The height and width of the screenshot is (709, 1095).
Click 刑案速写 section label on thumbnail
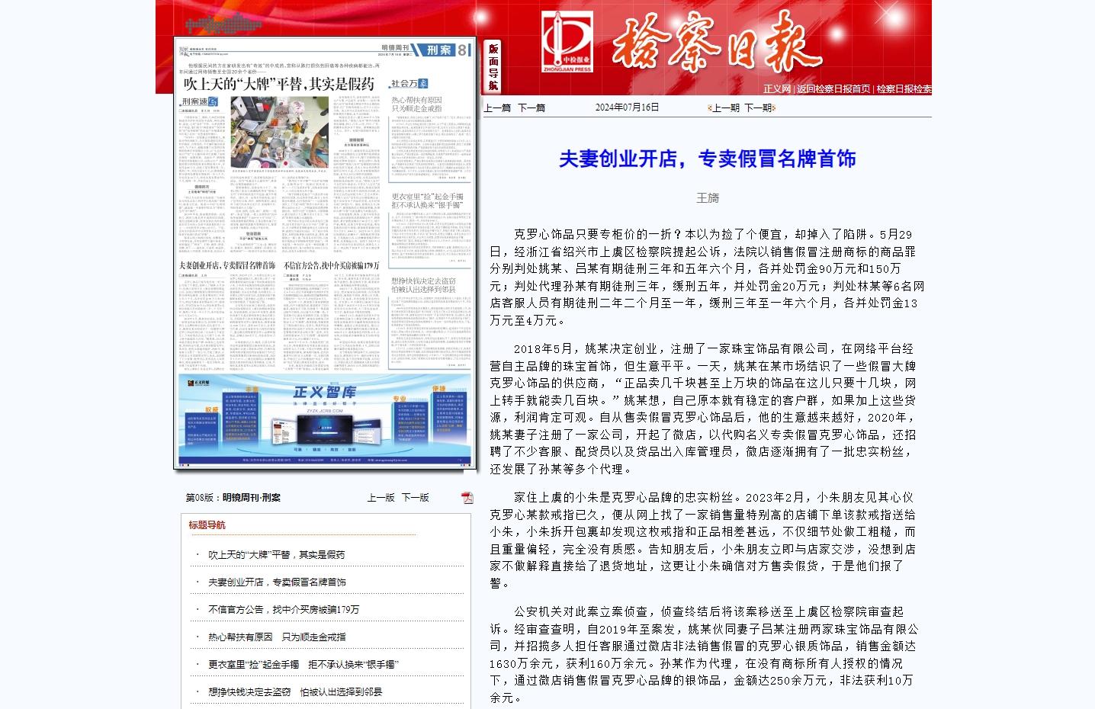pyautogui.click(x=199, y=101)
